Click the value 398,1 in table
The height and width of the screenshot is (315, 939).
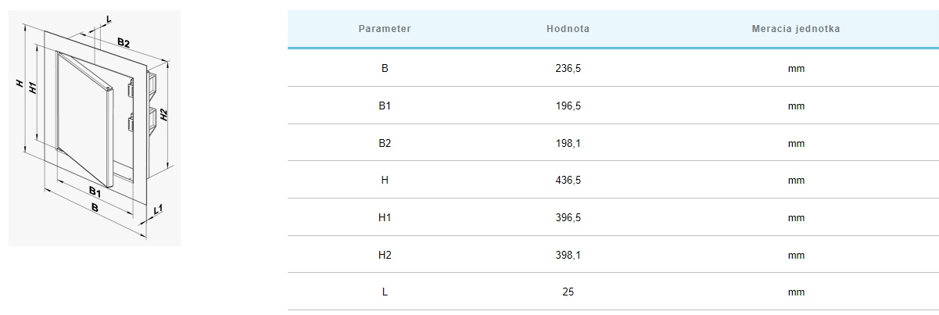pos(568,255)
